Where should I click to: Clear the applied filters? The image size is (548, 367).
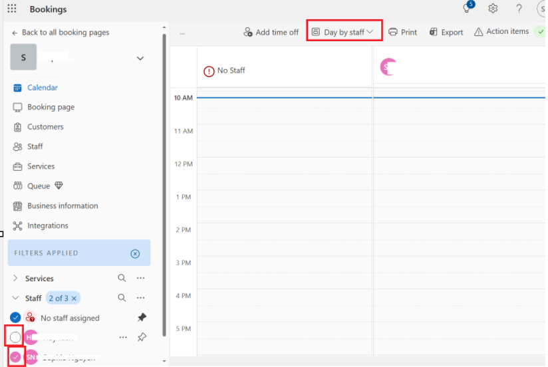tap(135, 253)
